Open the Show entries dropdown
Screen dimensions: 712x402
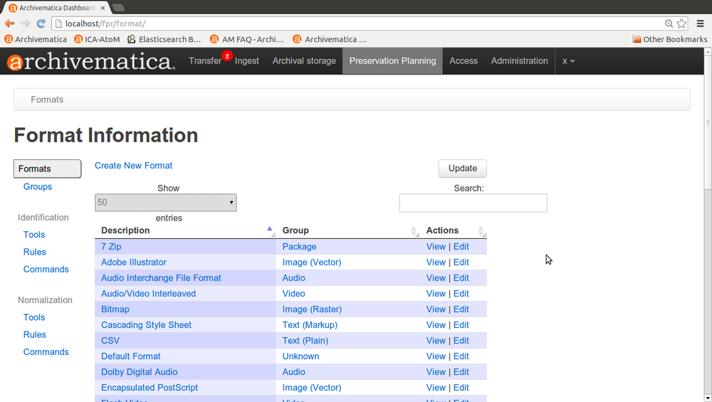pyautogui.click(x=165, y=203)
